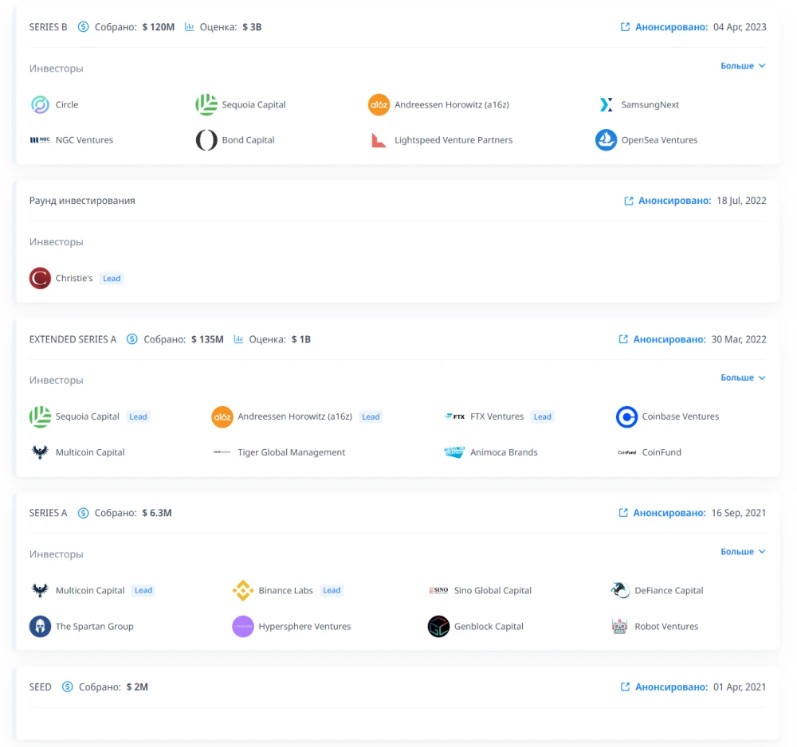Select the 'Раунд инвестирования' heading
Screen dimensions: 797x747
click(x=82, y=201)
